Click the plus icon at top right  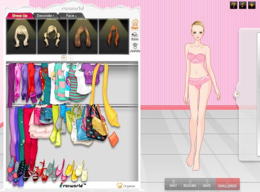(252, 5)
